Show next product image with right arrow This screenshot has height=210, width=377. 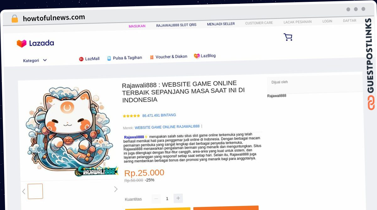(116, 189)
